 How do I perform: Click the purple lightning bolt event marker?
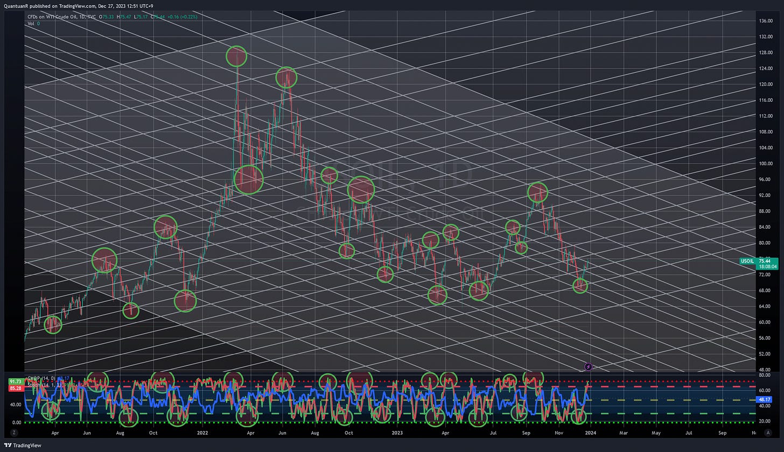tap(589, 367)
